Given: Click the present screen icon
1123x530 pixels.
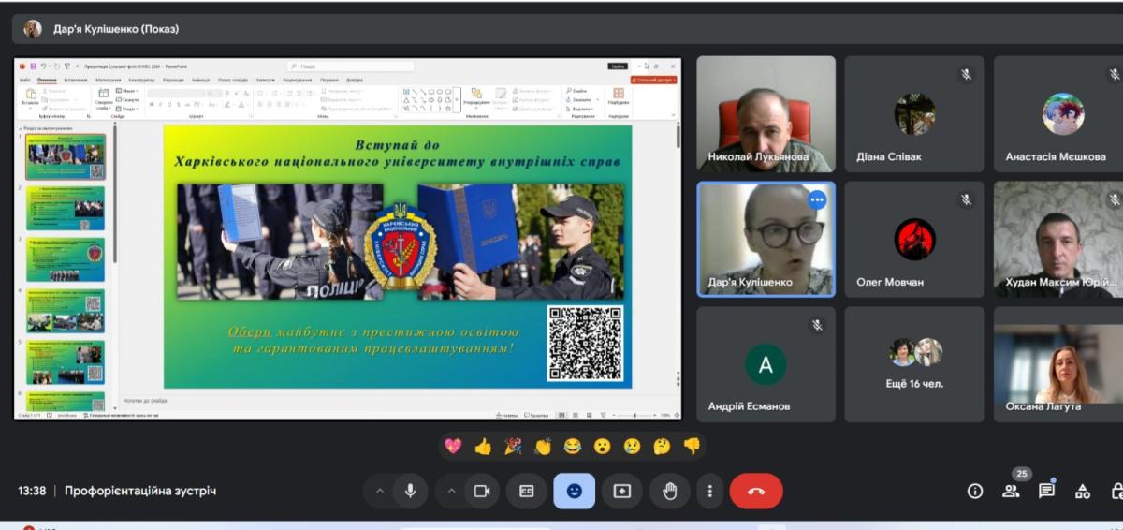Looking at the screenshot, I should 622,491.
